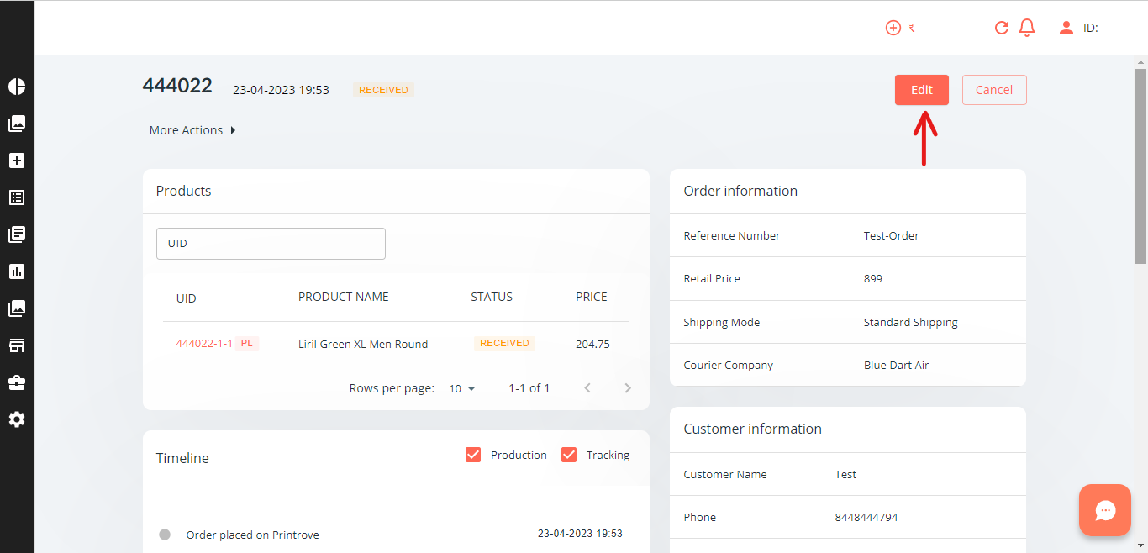Click the phone number 8448444794
The image size is (1148, 553).
[x=866, y=517]
